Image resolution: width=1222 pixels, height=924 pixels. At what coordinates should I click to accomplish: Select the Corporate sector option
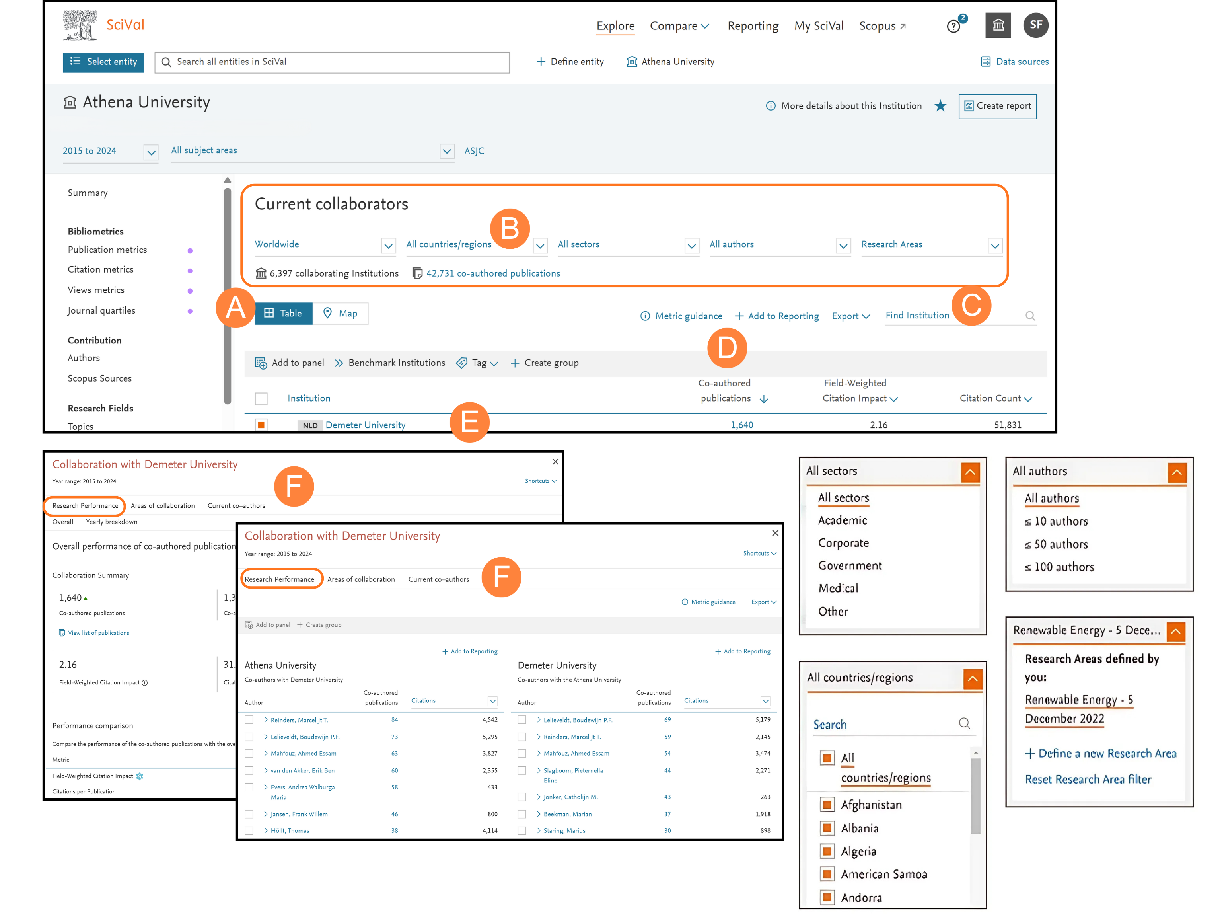click(843, 543)
